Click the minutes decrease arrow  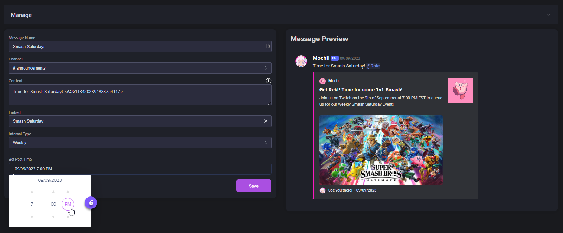53,217
